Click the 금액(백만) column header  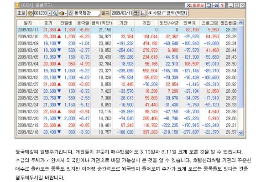pyautogui.click(x=101, y=23)
